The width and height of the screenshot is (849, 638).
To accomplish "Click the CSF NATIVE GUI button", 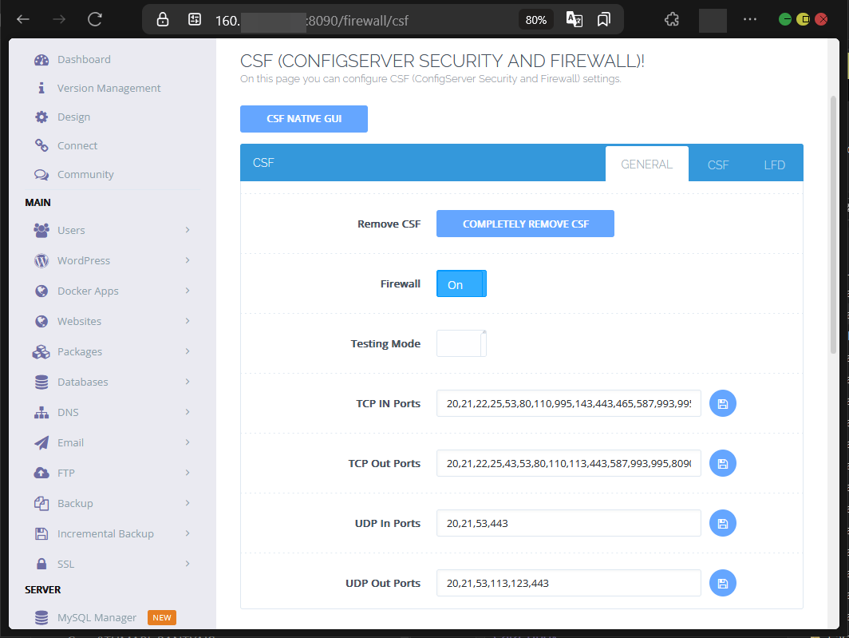I will pos(304,119).
